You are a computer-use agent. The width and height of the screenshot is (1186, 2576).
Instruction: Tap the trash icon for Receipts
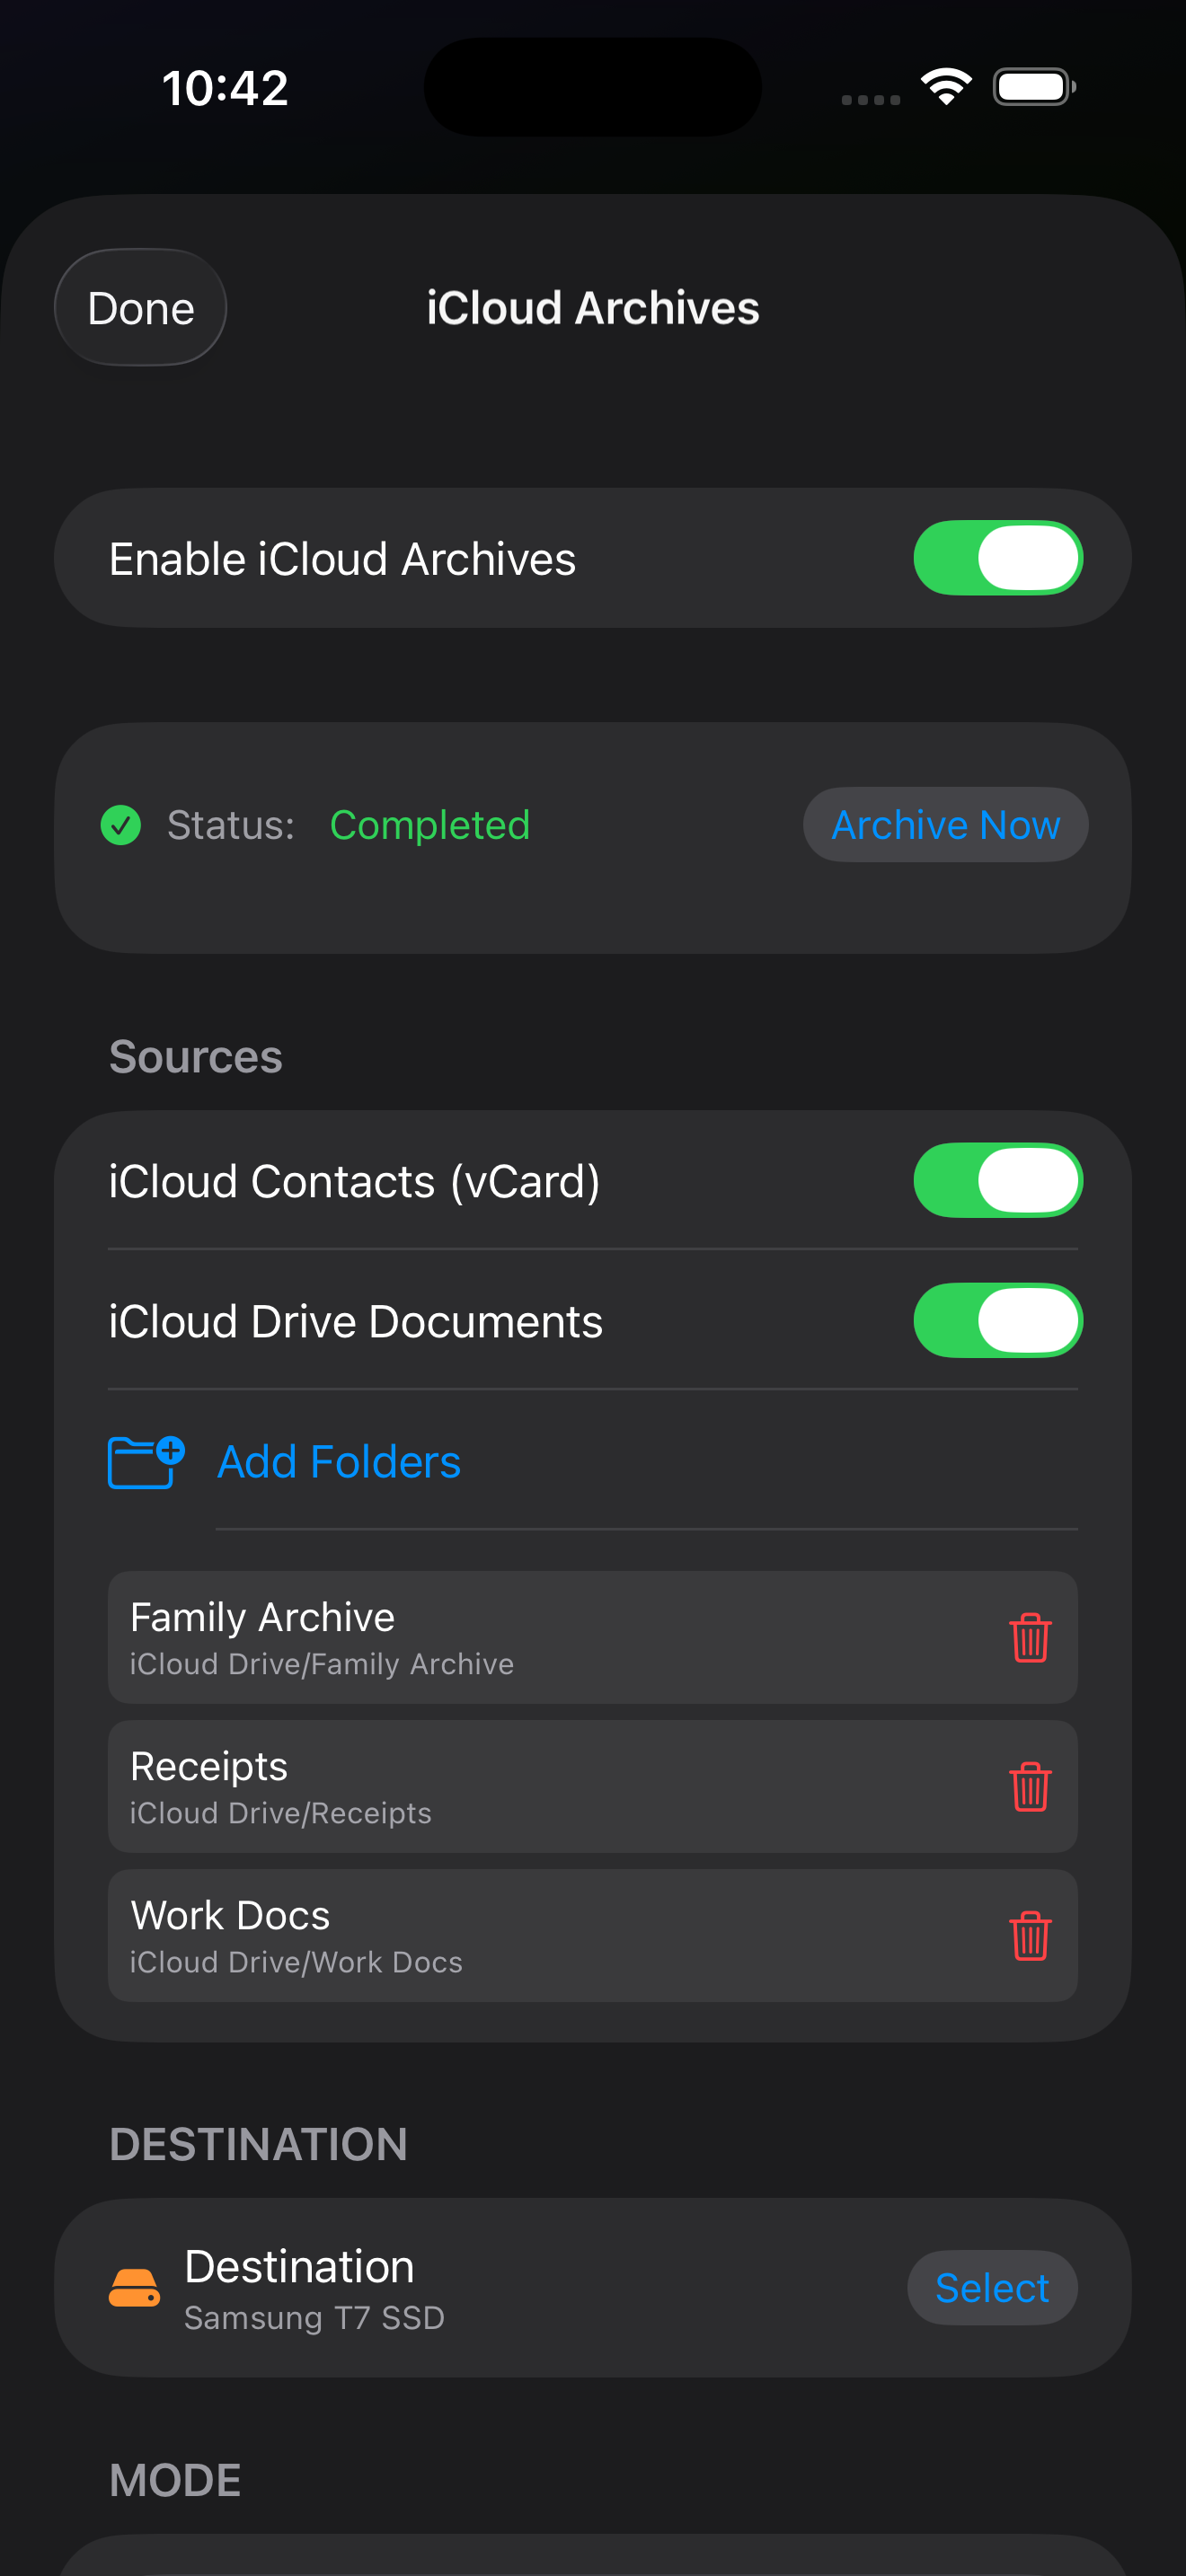(1029, 1786)
